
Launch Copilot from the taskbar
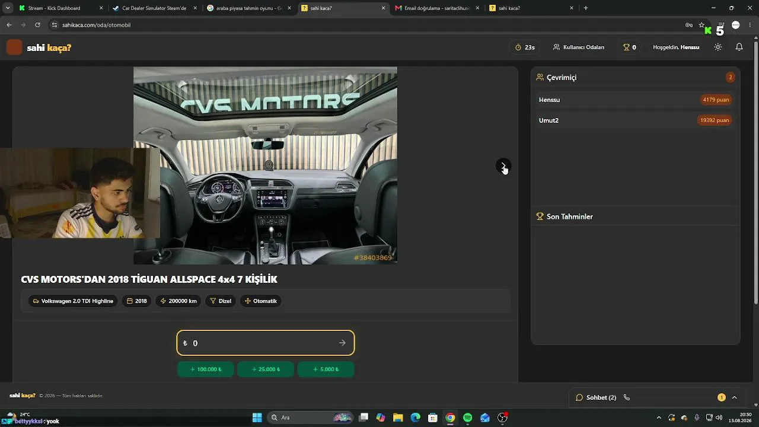pos(381,418)
